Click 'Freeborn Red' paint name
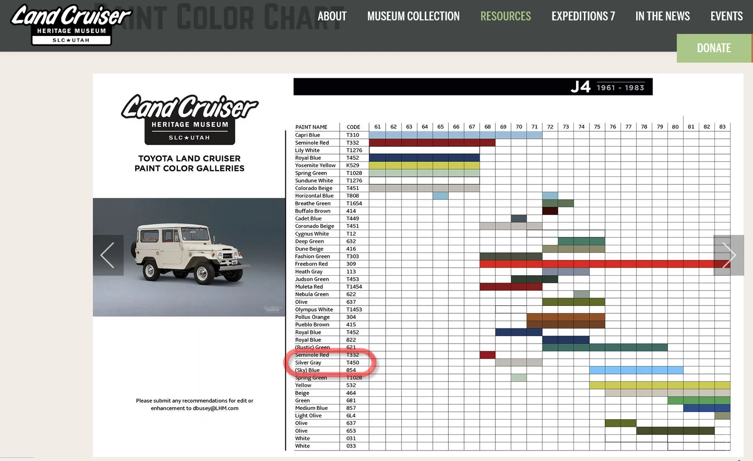This screenshot has width=753, height=461. [x=312, y=264]
